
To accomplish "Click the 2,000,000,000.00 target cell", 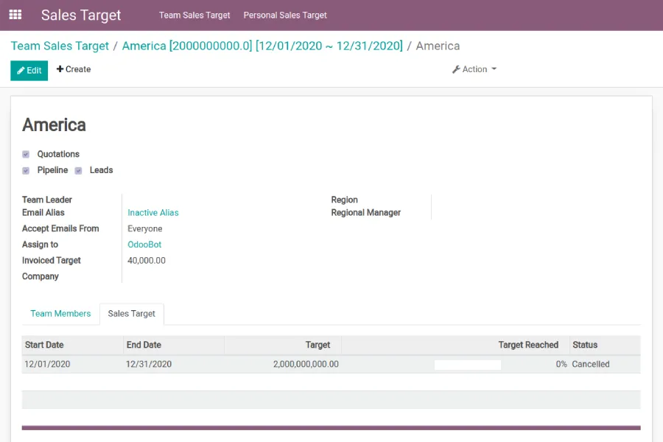I will click(283, 364).
